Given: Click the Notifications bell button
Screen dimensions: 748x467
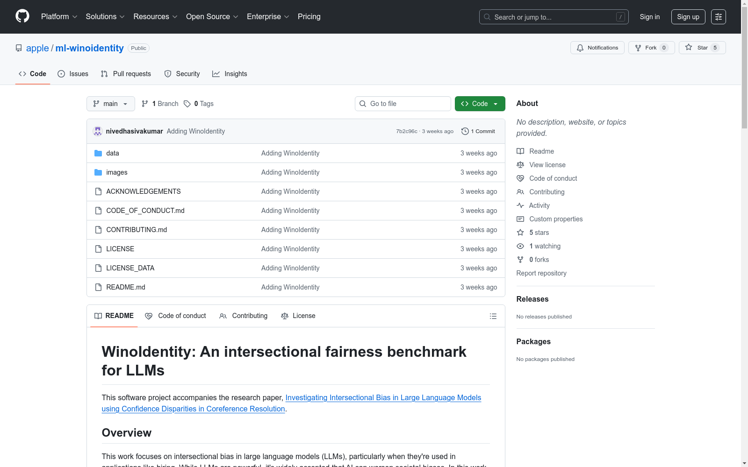Looking at the screenshot, I should click(597, 48).
